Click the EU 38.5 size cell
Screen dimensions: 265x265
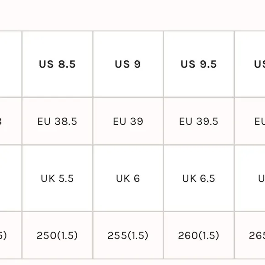pos(57,121)
